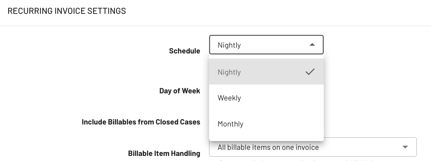Viewport: 431px width, 161px height.
Task: Click the Include Billables from Closed Cases label
Action: coord(141,122)
